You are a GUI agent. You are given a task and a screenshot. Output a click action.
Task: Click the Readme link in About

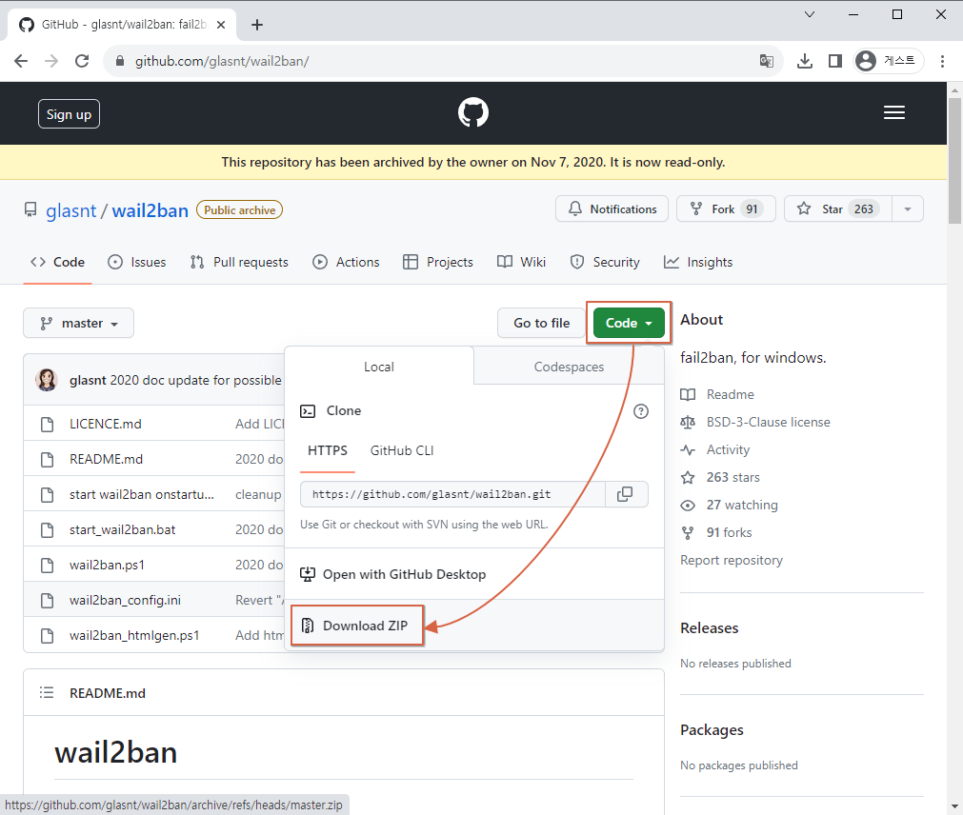[717, 394]
